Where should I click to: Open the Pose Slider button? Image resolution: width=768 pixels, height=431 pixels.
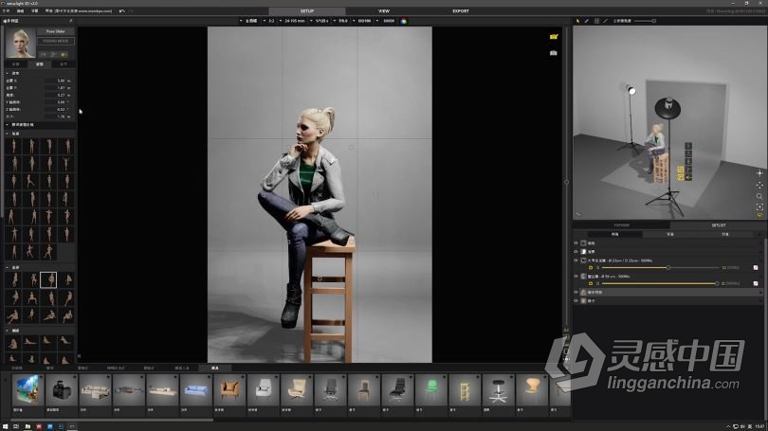coord(56,31)
